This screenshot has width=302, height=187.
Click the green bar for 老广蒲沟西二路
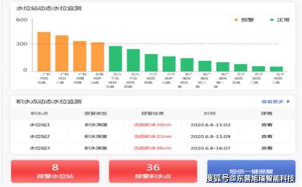point(205,66)
